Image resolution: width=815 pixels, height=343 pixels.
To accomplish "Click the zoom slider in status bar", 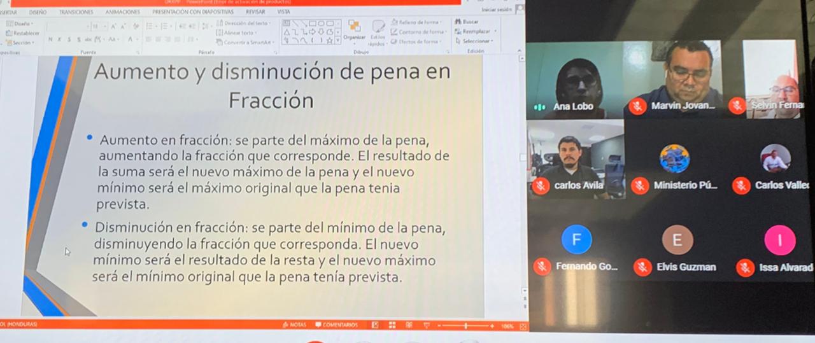I will click(466, 326).
